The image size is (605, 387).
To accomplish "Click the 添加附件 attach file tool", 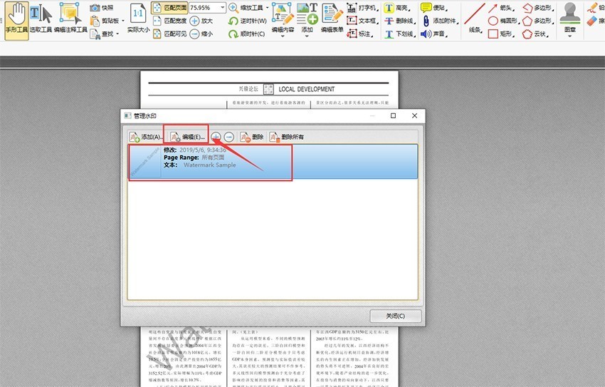I will pyautogui.click(x=439, y=21).
